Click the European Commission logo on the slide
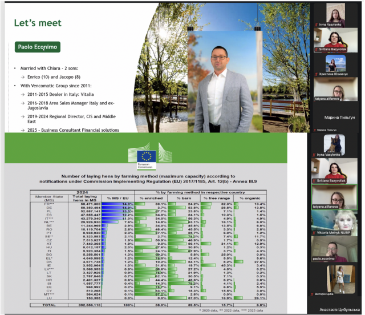The image size is (365, 315). pos(148,157)
